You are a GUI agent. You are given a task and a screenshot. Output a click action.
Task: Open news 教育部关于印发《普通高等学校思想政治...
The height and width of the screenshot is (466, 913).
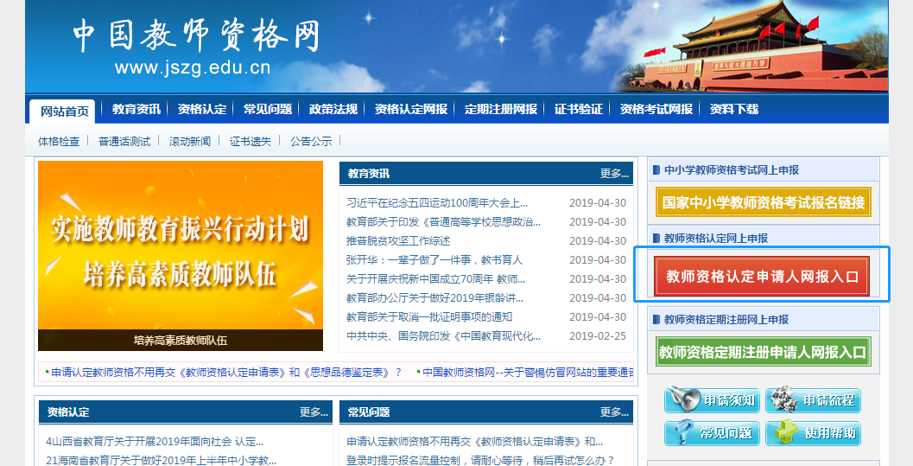coord(443,222)
